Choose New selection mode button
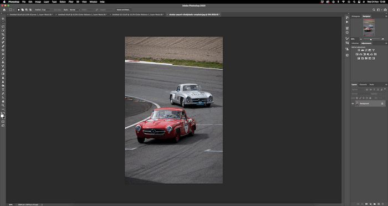This screenshot has width=388, height=206. [18, 10]
